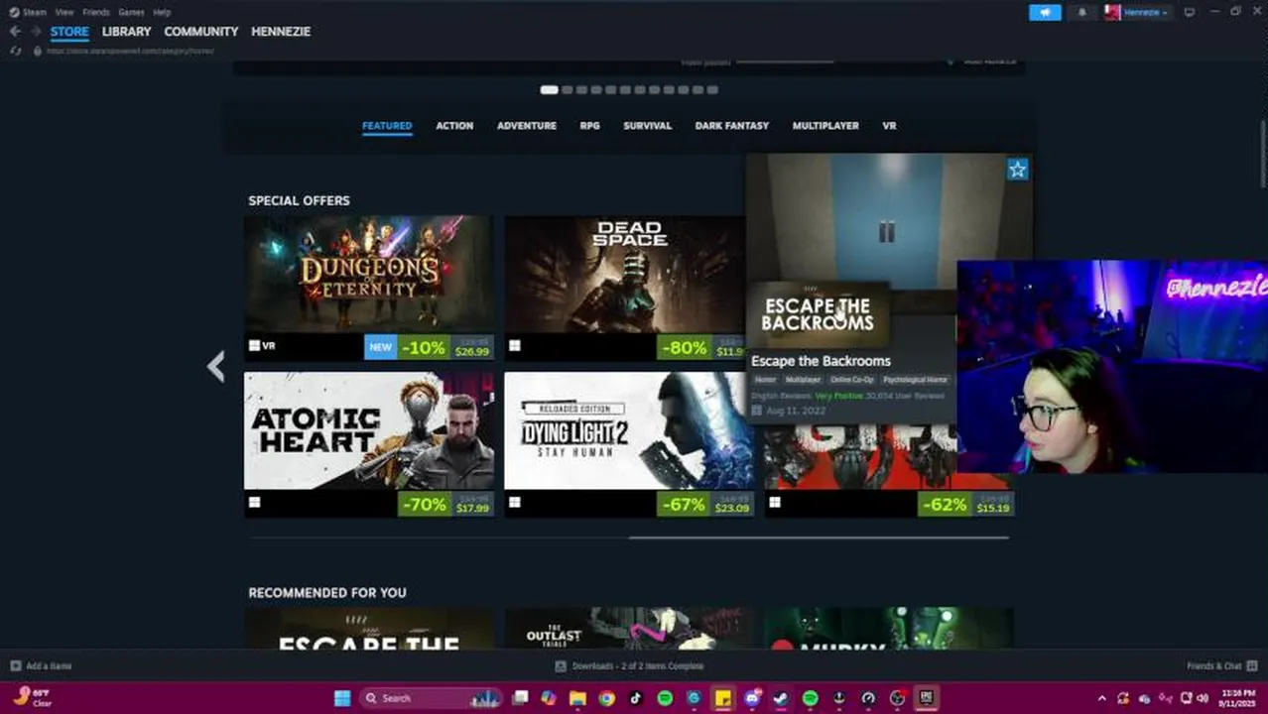
Task: Click the Escape the Backrooms title in popup
Action: (821, 361)
